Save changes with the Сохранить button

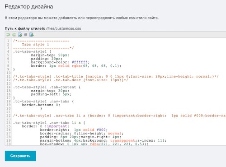[x=20, y=156]
